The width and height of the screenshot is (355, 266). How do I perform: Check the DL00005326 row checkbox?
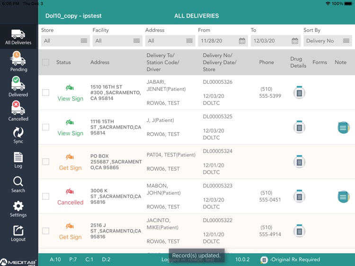point(46,93)
